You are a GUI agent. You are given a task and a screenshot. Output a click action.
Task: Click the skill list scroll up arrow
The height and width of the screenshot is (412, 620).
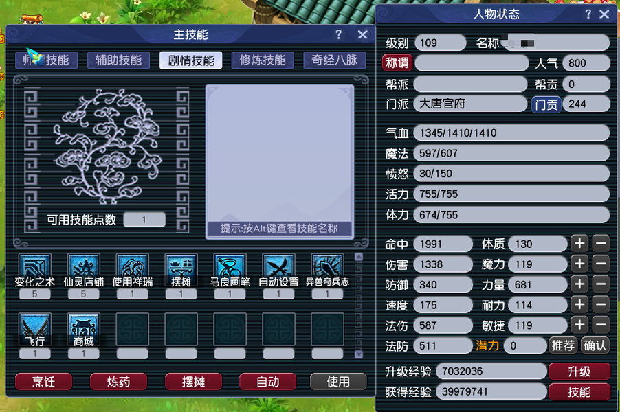[359, 257]
